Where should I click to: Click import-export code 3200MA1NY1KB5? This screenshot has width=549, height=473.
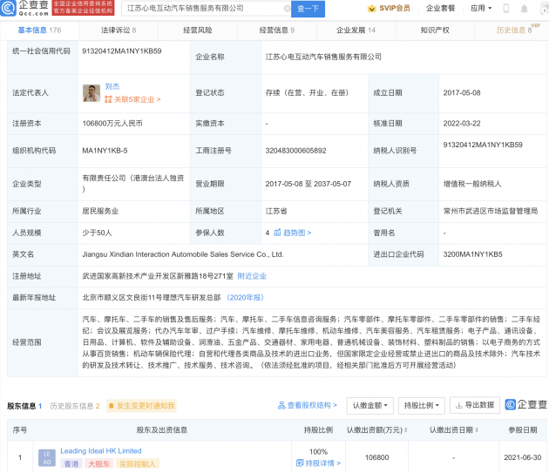click(x=472, y=254)
